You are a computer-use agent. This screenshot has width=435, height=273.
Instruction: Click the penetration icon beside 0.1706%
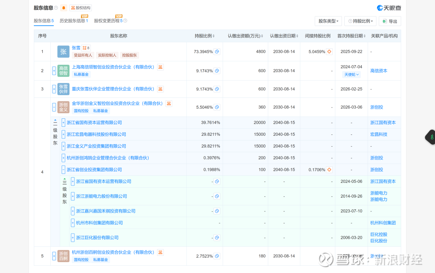[329, 170]
